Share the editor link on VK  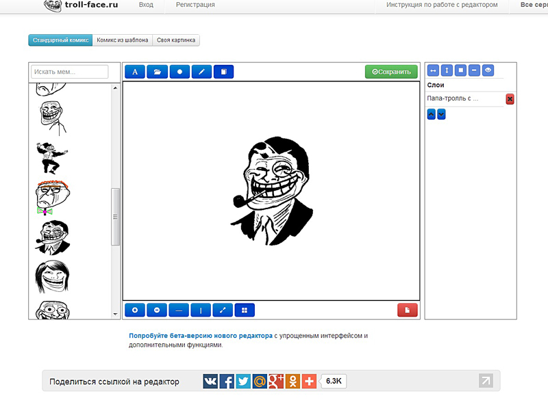point(210,381)
